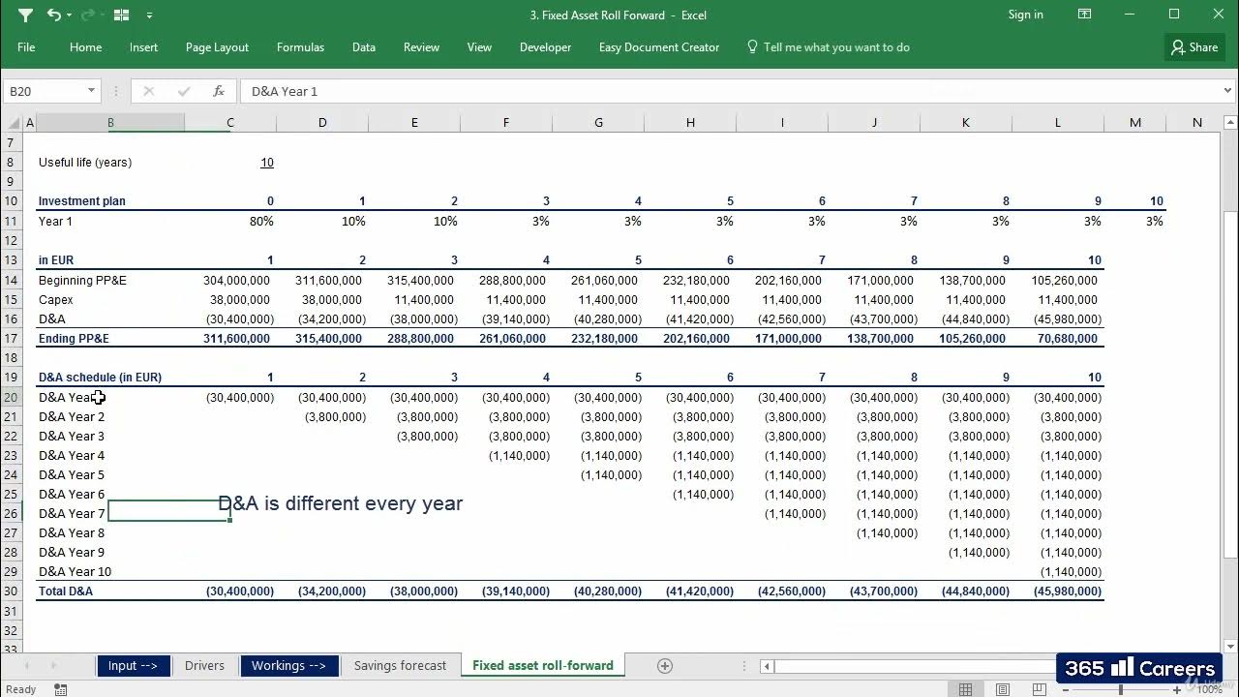Select row 17 header
The height and width of the screenshot is (697, 1239).
pyautogui.click(x=12, y=339)
